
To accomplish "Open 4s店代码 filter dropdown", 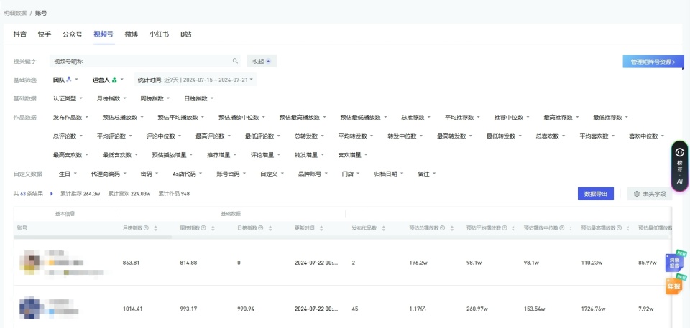I will pyautogui.click(x=188, y=174).
